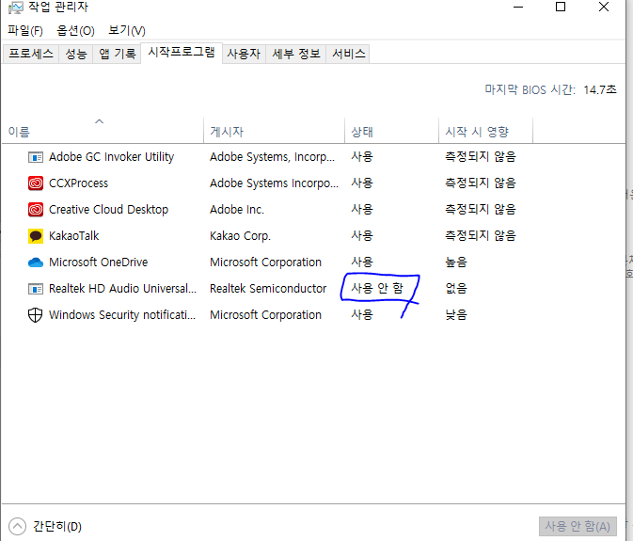The image size is (633, 541).
Task: Open the 파일(F) menu
Action: [x=25, y=31]
